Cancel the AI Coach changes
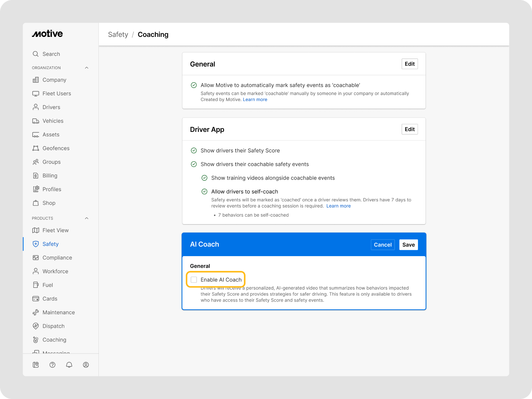The image size is (532, 399). coord(383,245)
